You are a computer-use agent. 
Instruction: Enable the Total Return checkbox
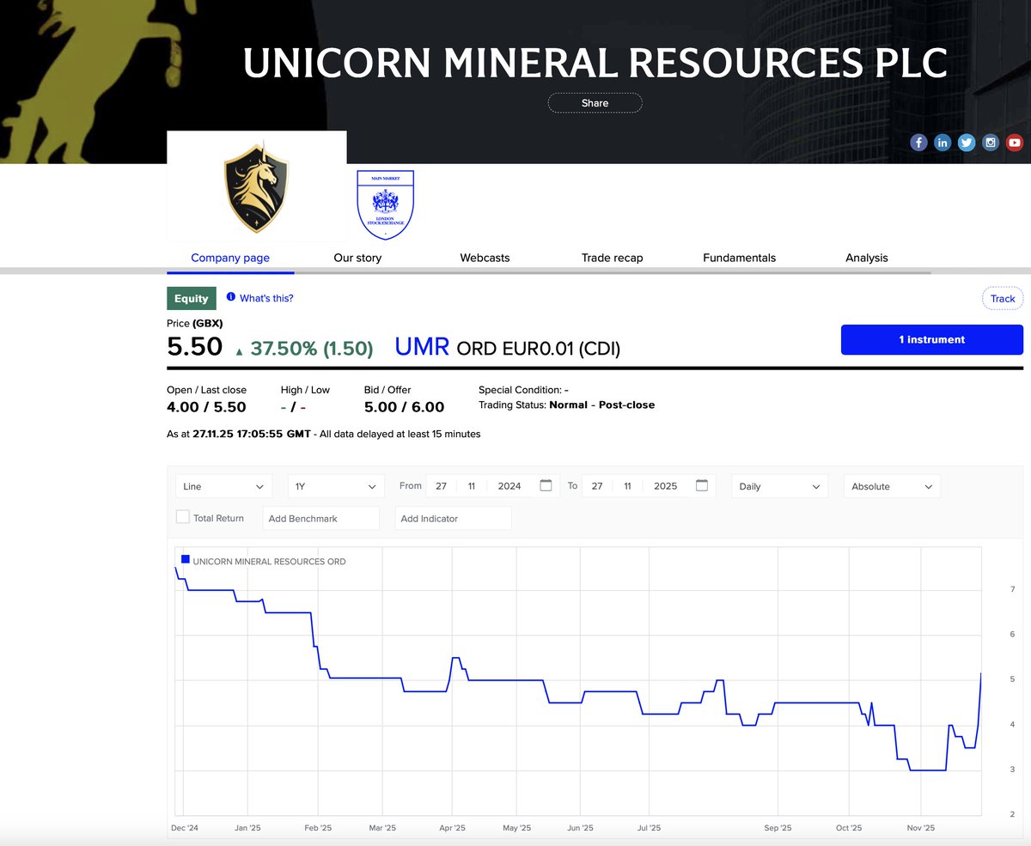[x=182, y=517]
